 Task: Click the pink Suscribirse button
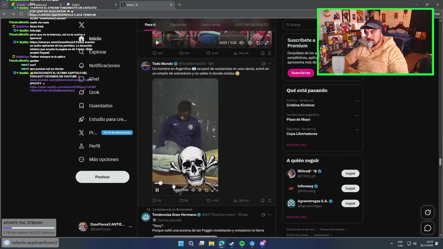pyautogui.click(x=300, y=73)
